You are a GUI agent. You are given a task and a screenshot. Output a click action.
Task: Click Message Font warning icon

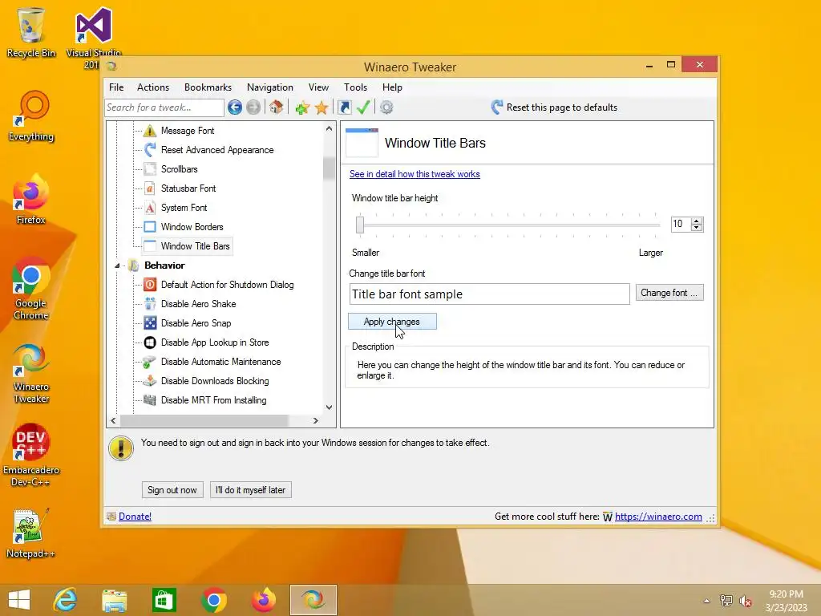[x=150, y=131]
